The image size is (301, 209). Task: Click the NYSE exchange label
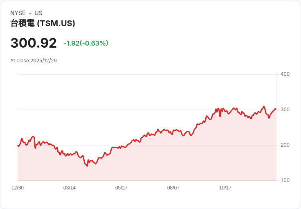19,13
